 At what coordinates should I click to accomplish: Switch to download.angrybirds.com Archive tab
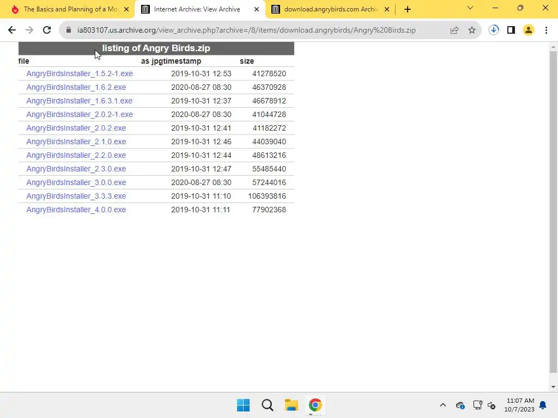pyautogui.click(x=331, y=9)
